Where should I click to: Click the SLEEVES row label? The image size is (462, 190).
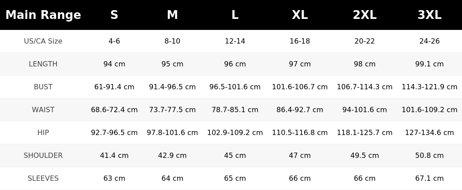(x=43, y=179)
